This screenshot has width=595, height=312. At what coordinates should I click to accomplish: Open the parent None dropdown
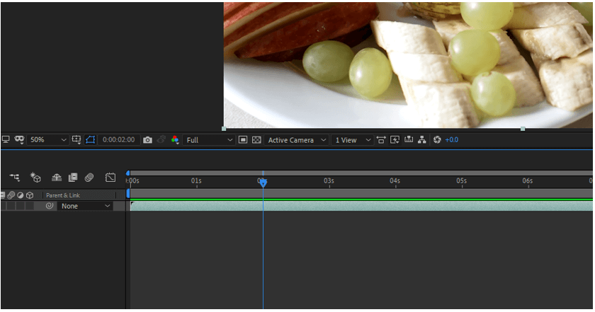coord(85,206)
